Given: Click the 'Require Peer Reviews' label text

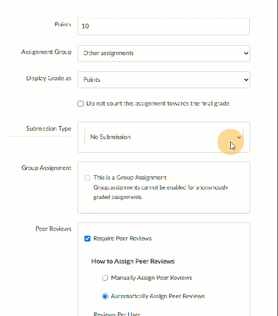Looking at the screenshot, I should [x=123, y=238].
